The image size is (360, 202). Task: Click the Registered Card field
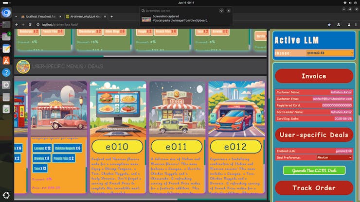click(314, 105)
